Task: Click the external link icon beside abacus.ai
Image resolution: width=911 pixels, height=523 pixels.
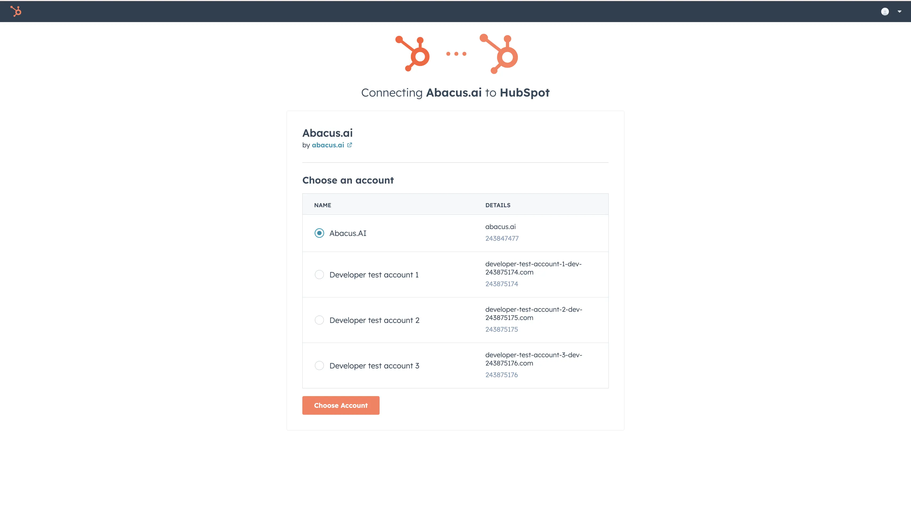Action: pyautogui.click(x=349, y=145)
